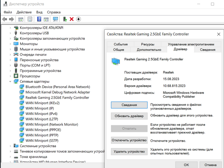
Task: Toggle the console tree toolbar icon
Action: point(21,19)
